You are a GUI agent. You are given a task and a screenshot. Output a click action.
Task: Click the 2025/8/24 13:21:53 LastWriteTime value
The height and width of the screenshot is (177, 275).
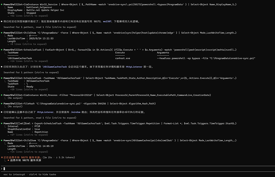41,38
